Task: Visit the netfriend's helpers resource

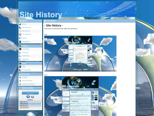Action: click(x=28, y=84)
